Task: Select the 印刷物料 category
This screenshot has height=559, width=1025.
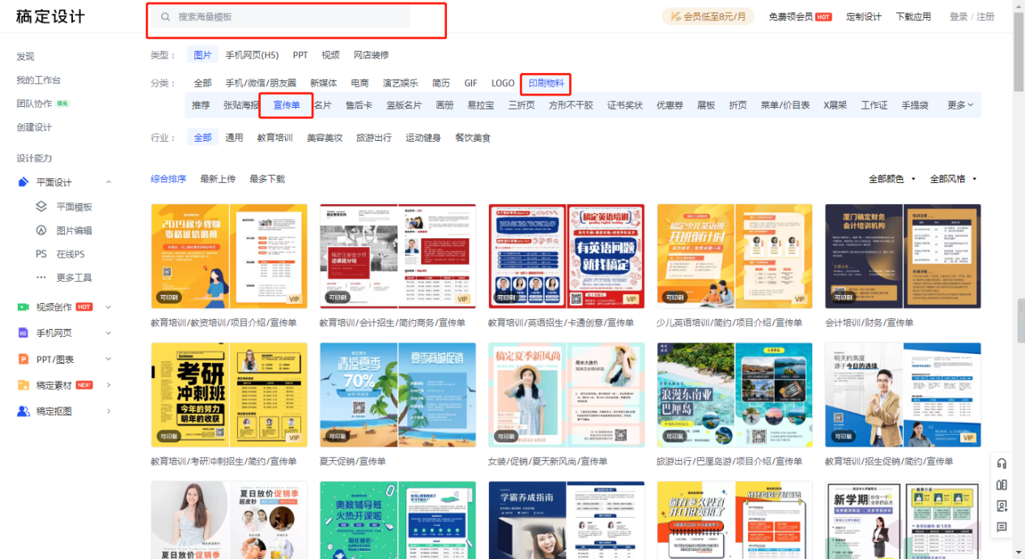Action: (547, 83)
